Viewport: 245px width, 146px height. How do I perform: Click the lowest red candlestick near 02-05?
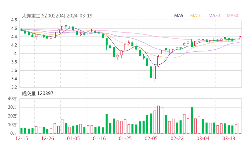pos(155,72)
